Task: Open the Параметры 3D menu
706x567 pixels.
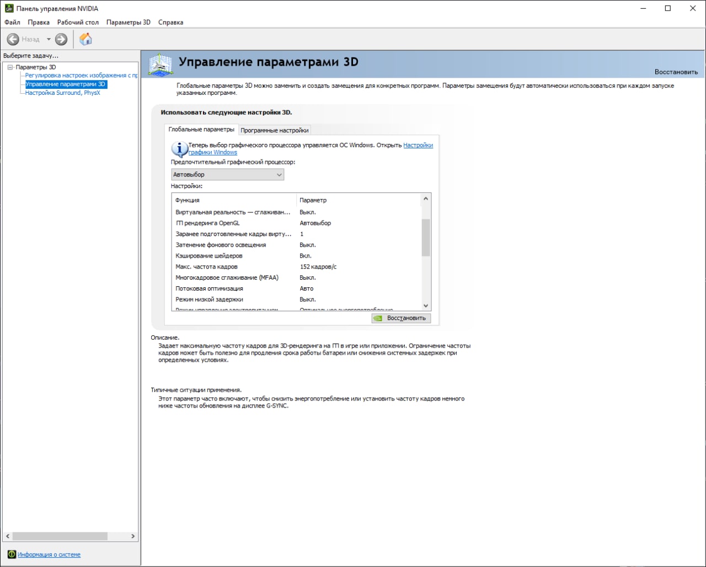Action: tap(129, 22)
